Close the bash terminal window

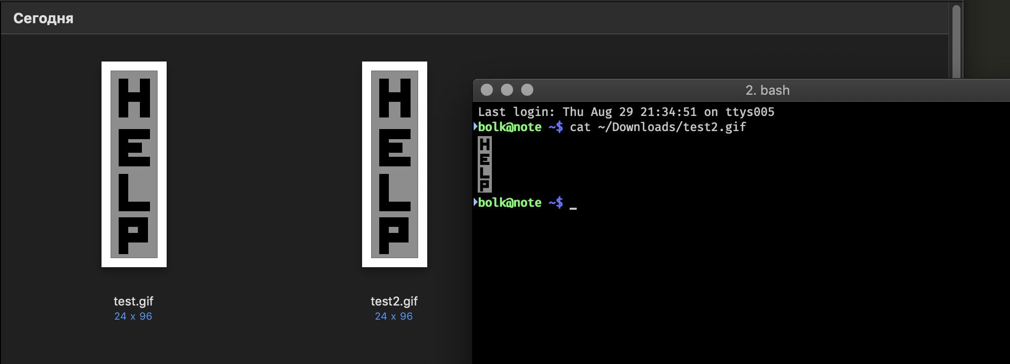pos(487,90)
